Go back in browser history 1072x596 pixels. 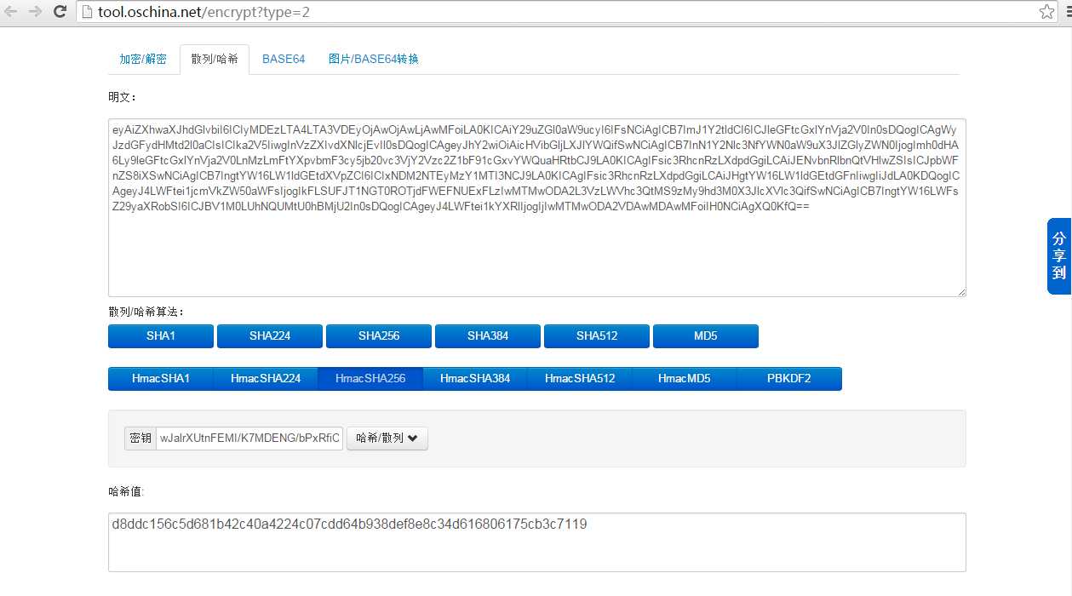(x=12, y=12)
